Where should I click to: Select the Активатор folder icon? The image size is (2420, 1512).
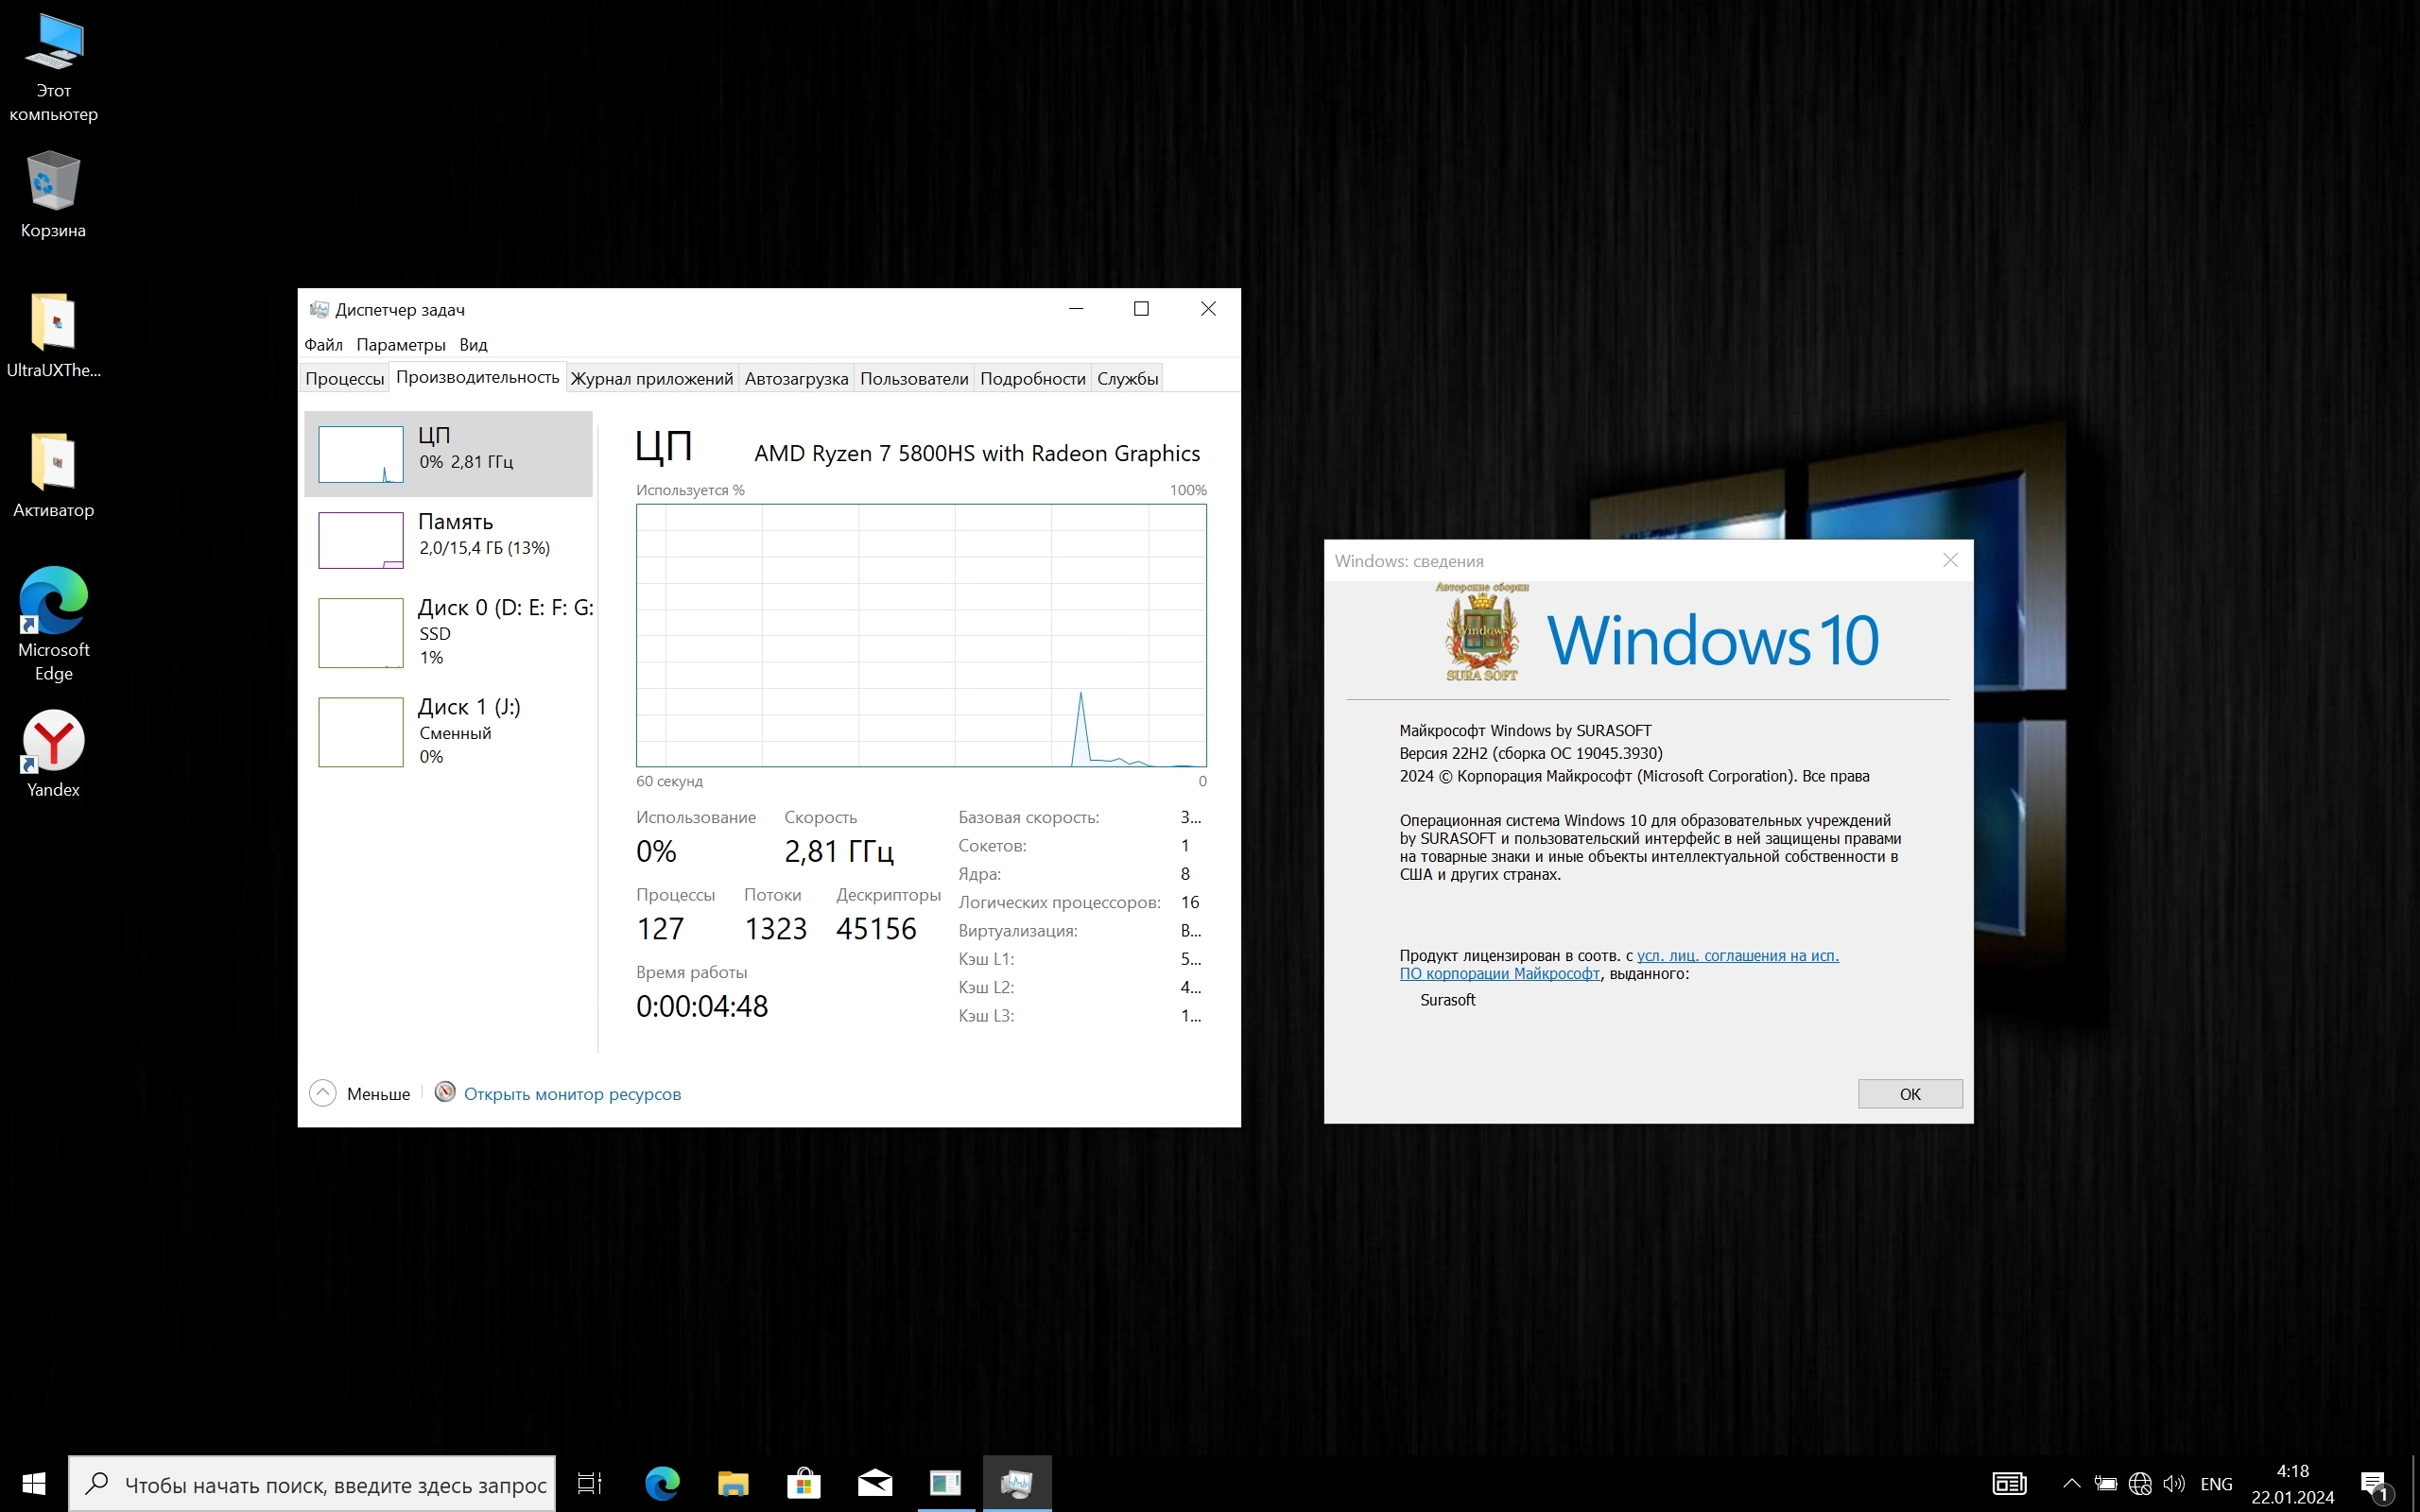pos(53,463)
